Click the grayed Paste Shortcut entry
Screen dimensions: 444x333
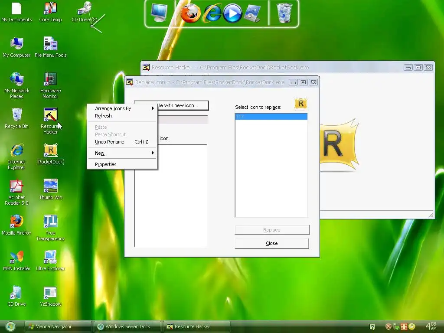[122, 134]
